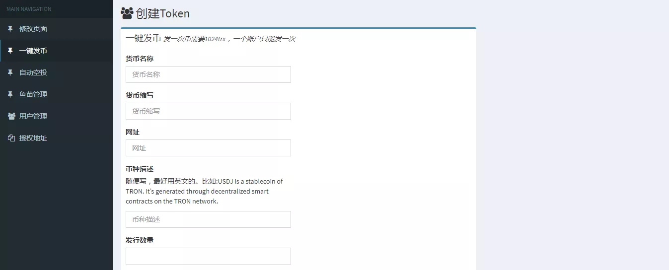
Task: Go to the 自动空投 page
Action: [33, 72]
